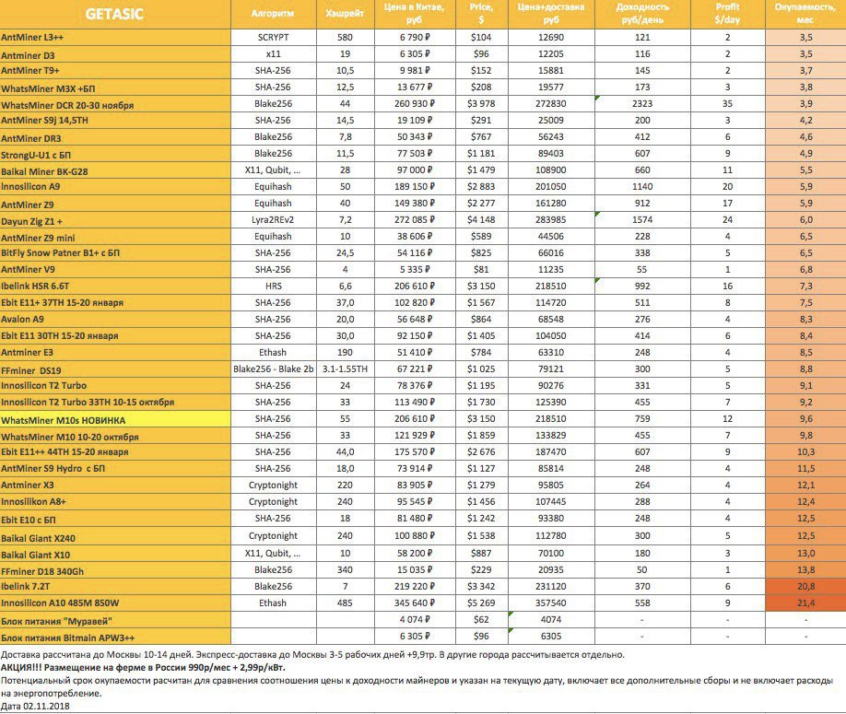This screenshot has height=714, width=846.
Task: Click the Окупаемость, мес column header
Action: (805, 14)
